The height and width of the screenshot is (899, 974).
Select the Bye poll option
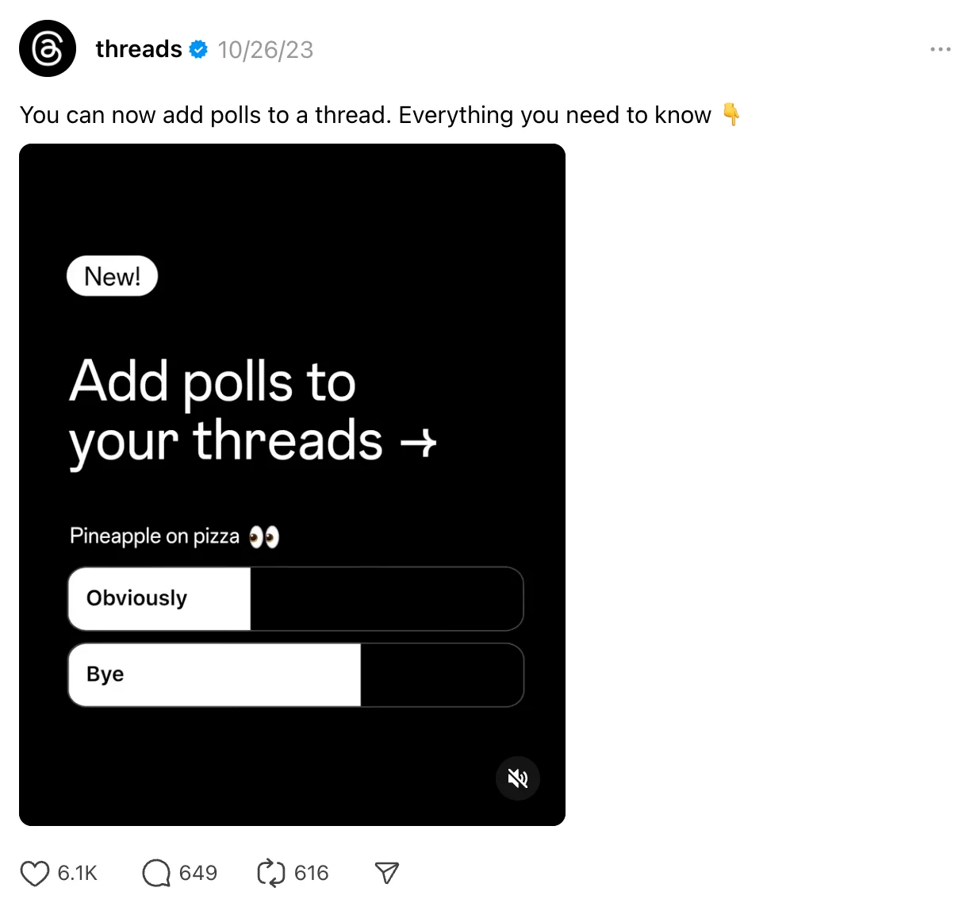(x=295, y=675)
